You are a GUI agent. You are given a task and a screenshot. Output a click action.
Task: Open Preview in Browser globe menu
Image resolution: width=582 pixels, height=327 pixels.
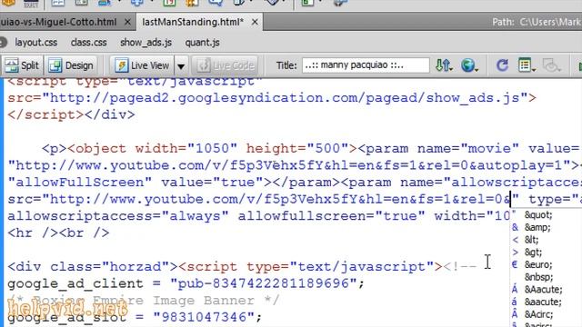click(469, 65)
